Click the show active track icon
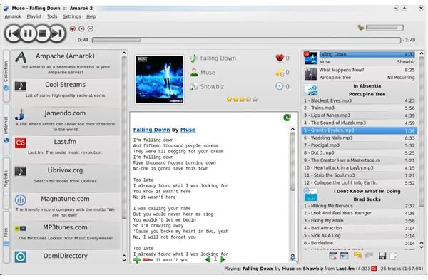The width and height of the screenshot is (428, 280). click(345, 256)
